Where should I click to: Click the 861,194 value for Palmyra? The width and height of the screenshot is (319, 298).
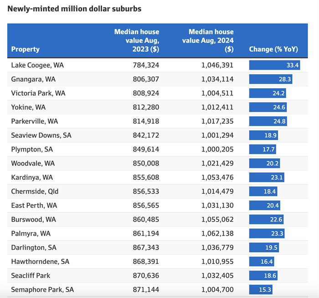(x=146, y=233)
